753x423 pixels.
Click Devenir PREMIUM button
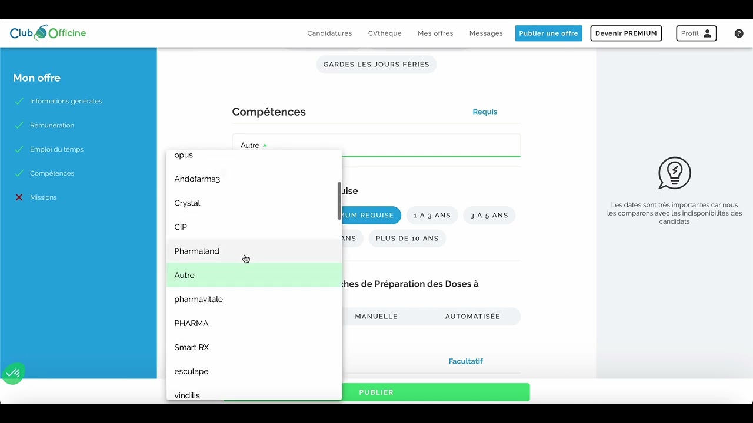coord(626,33)
